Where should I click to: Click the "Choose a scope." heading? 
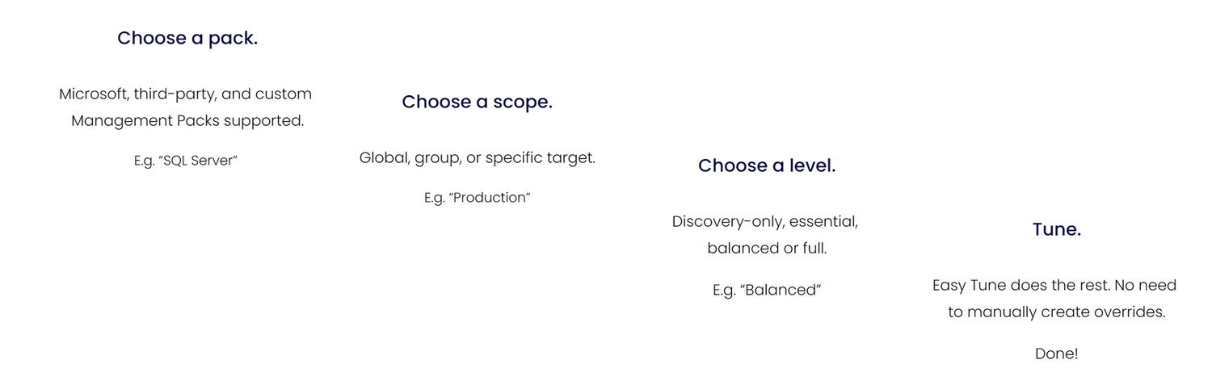pyautogui.click(x=477, y=102)
